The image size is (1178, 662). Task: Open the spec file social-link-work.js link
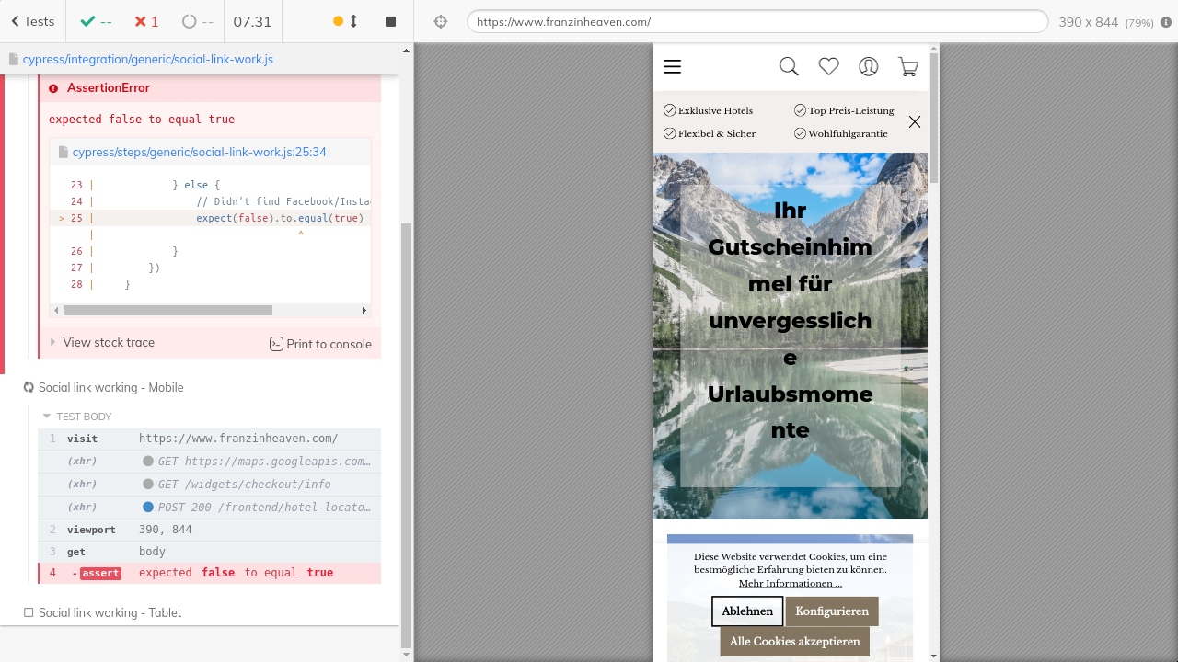click(147, 60)
